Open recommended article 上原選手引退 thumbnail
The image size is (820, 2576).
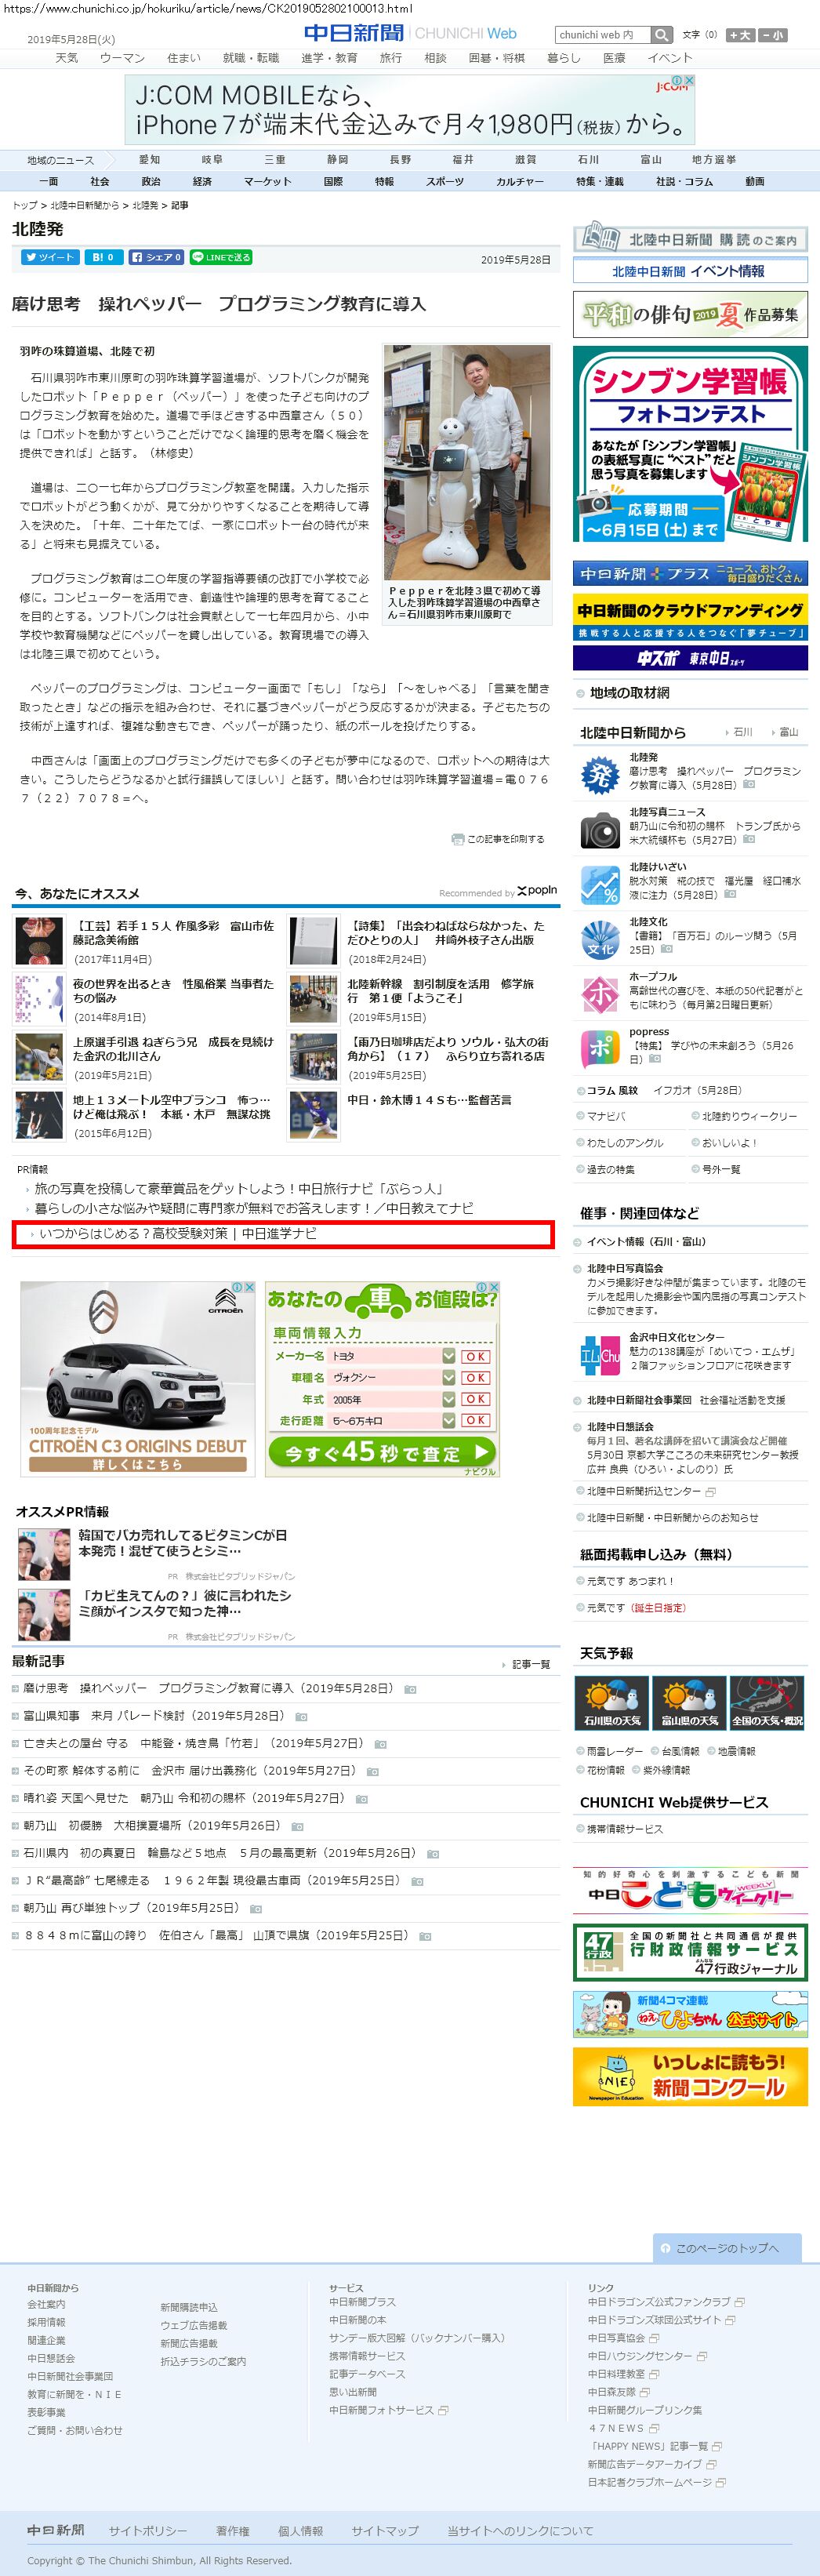coord(39,1056)
